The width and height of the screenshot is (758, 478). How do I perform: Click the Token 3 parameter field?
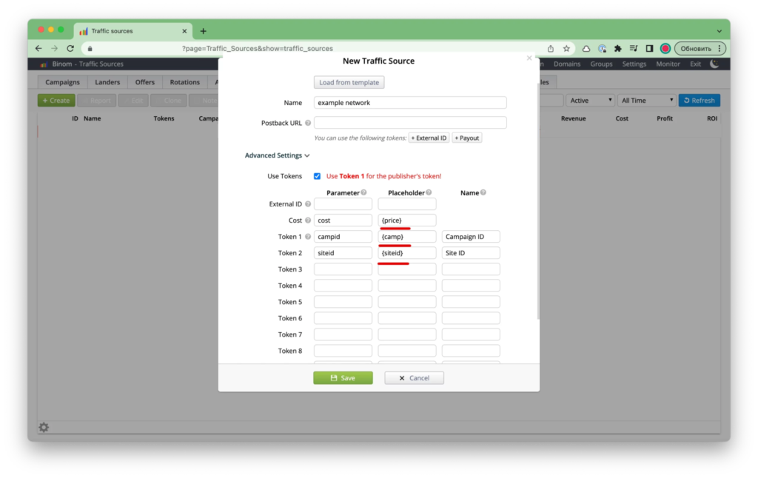(343, 269)
